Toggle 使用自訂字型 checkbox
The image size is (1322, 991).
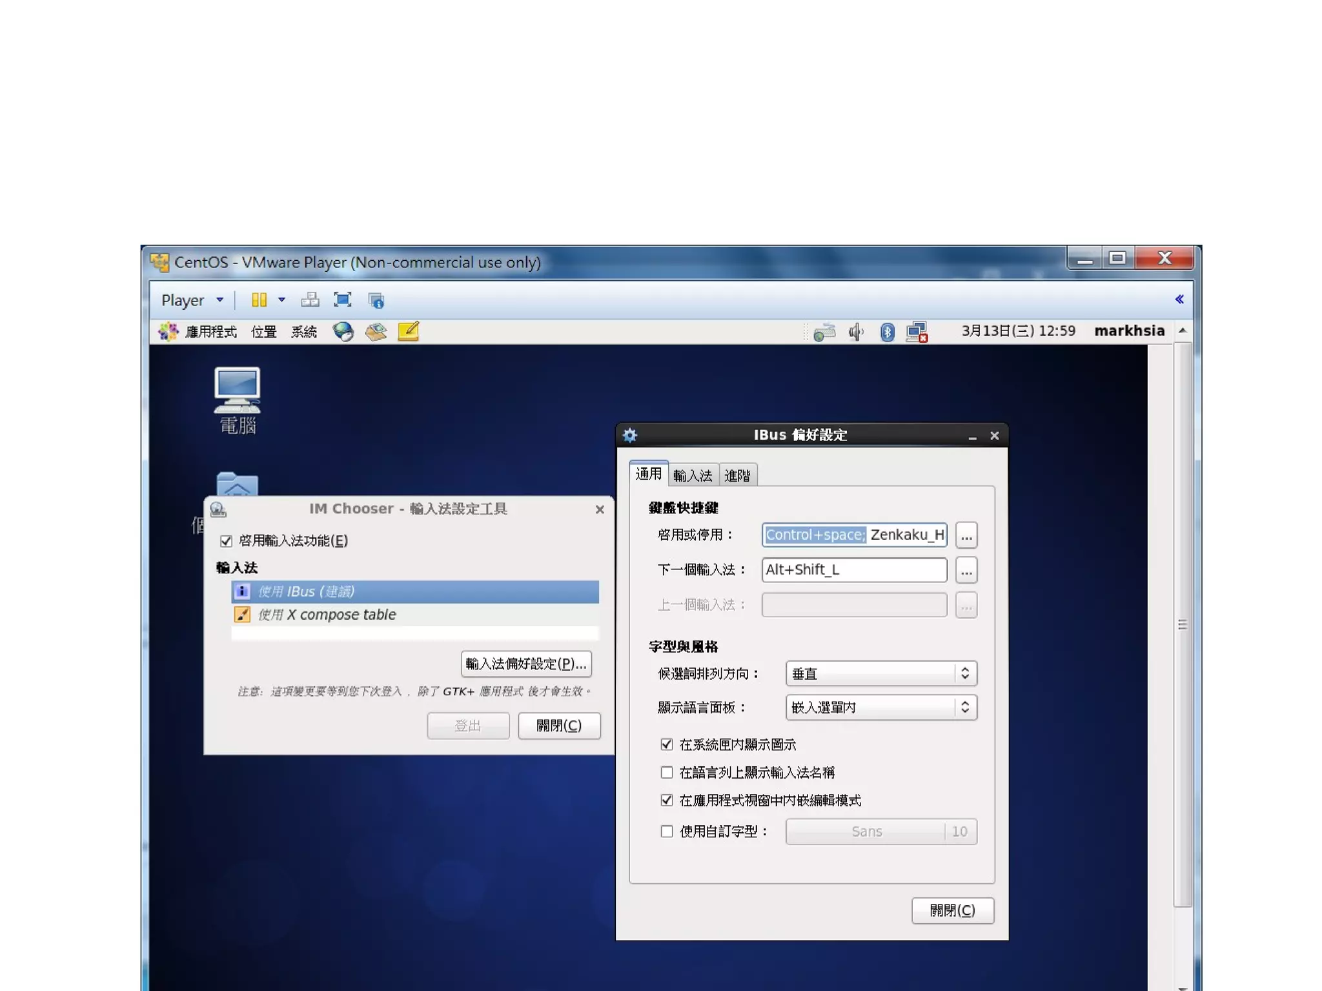[667, 832]
